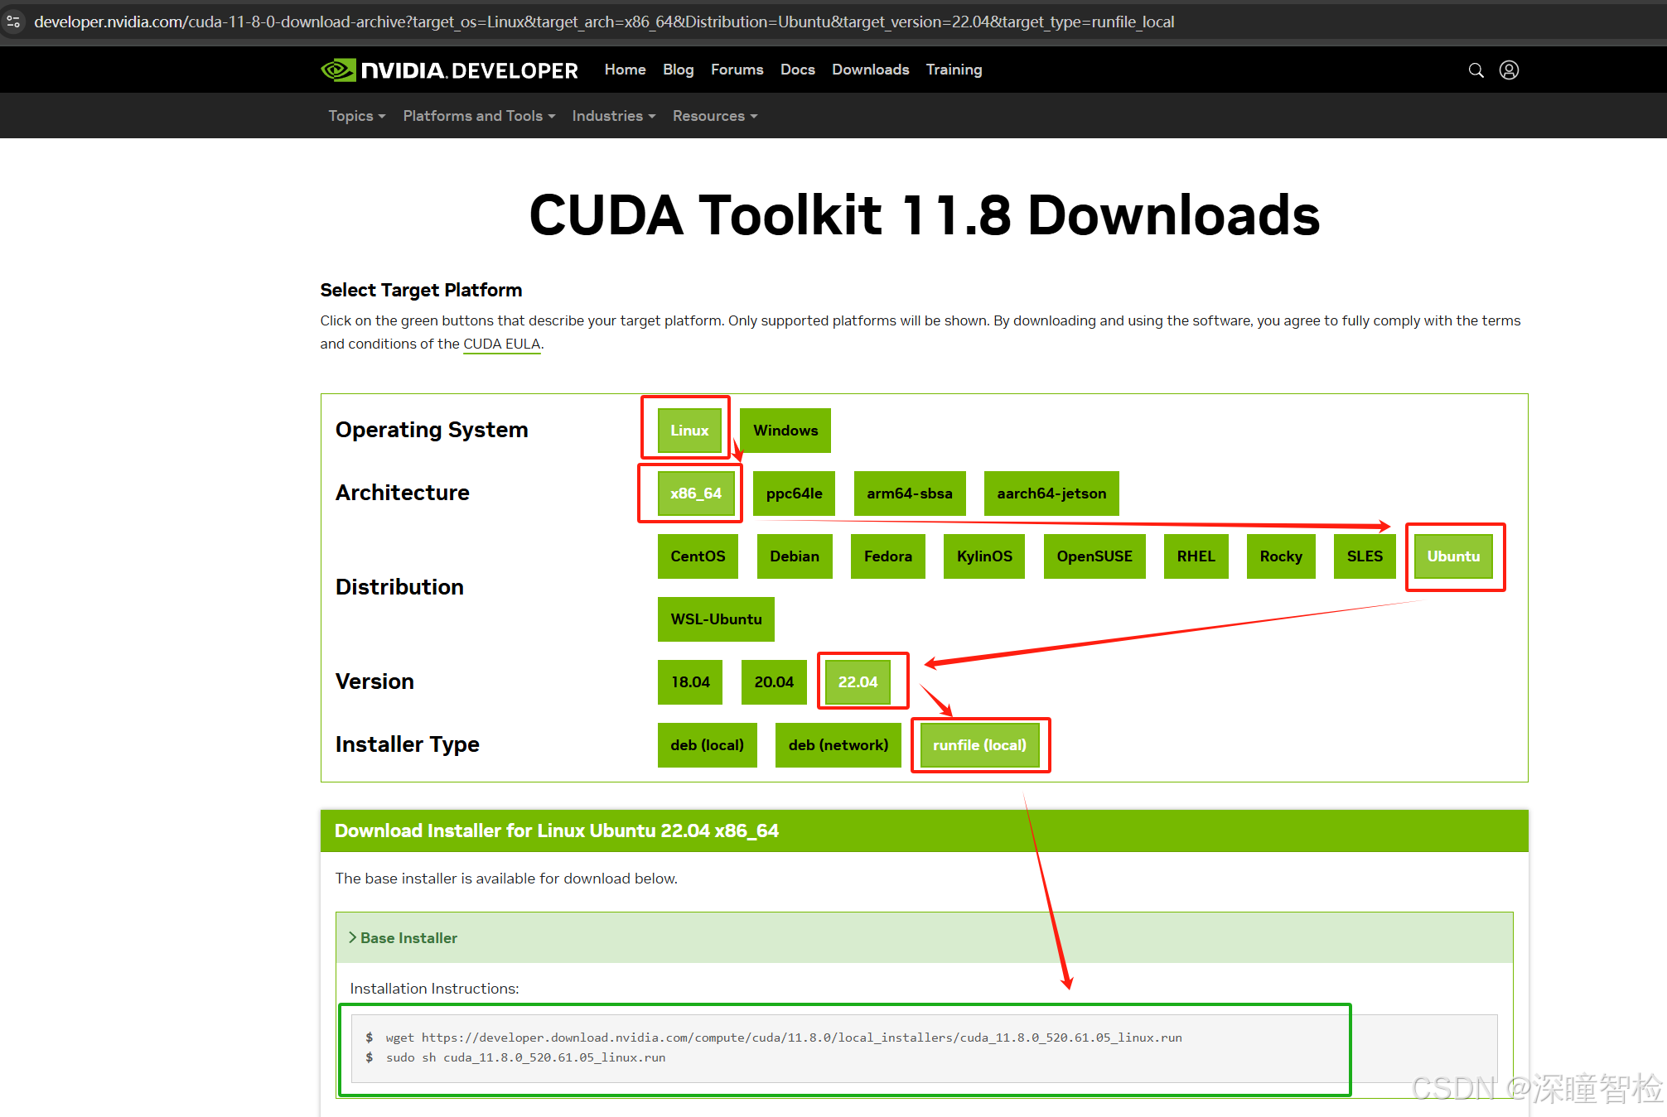Screen dimensions: 1667x1117
Task: Choose Debian distribution
Action: (795, 556)
